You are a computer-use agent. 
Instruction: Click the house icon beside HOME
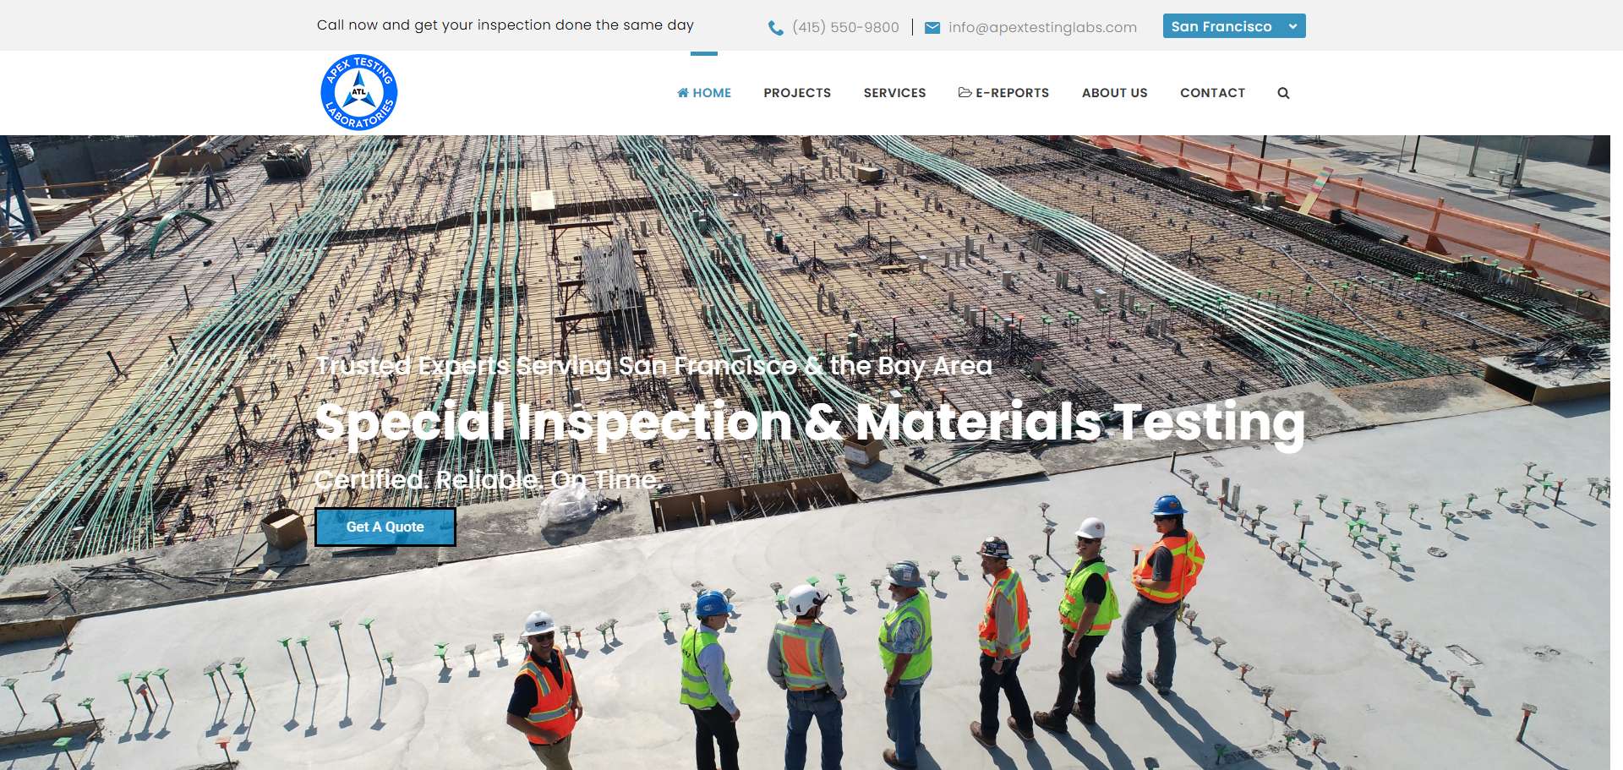click(x=683, y=93)
